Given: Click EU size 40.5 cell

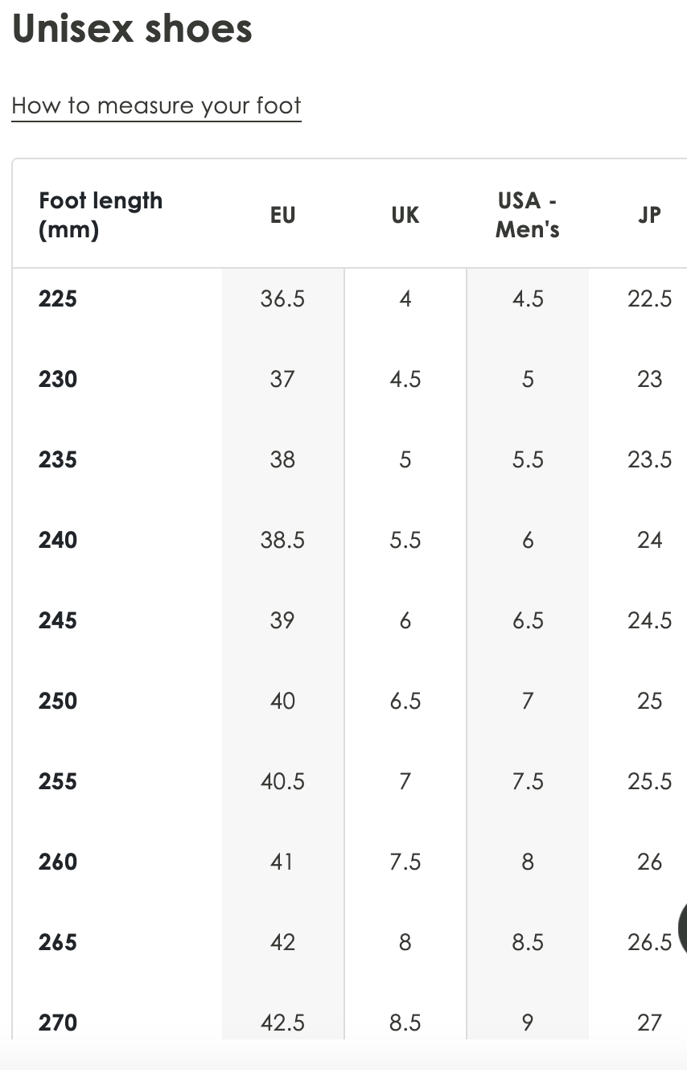Looking at the screenshot, I should [x=283, y=781].
